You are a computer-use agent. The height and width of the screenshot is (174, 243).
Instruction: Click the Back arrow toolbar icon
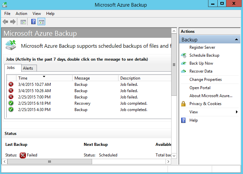coord(5,22)
